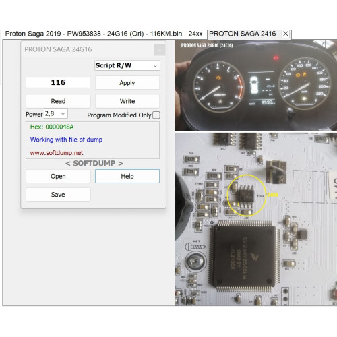The image size is (337, 337).
Task: Open the Script R/W dropdown
Action: click(x=127, y=65)
